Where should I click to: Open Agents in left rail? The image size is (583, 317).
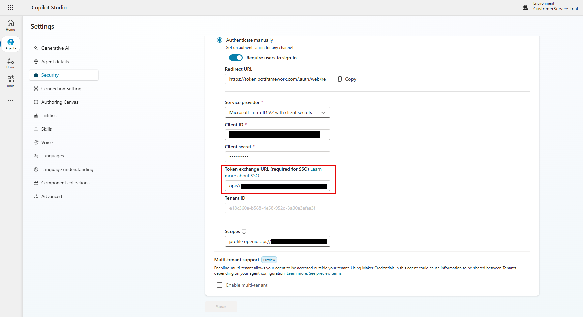(x=11, y=44)
